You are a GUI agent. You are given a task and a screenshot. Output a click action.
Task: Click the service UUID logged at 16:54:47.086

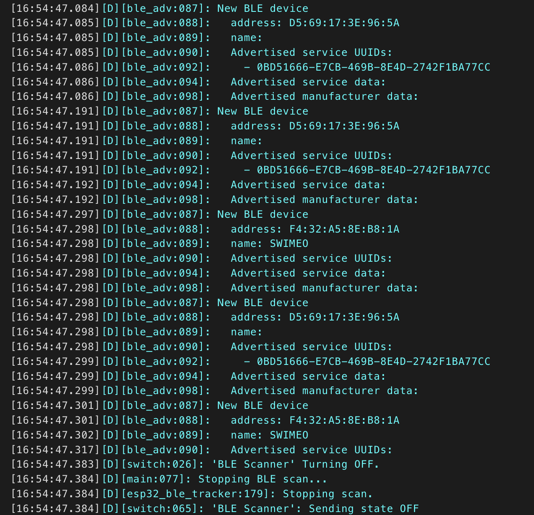[x=373, y=67]
